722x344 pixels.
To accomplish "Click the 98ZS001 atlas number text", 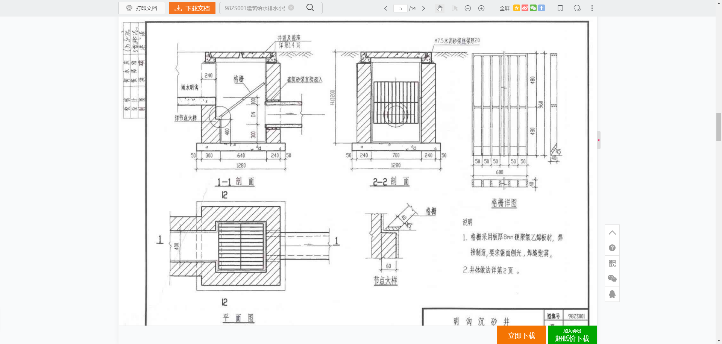I will 576,316.
